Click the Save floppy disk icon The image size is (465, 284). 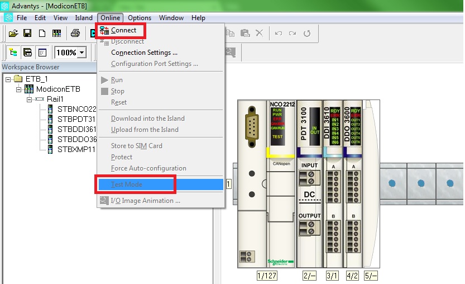click(x=27, y=33)
